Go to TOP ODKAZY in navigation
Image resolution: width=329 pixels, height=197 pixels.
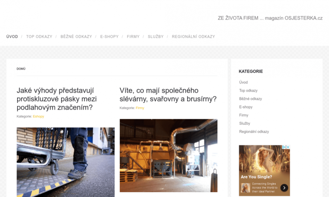[x=39, y=37]
